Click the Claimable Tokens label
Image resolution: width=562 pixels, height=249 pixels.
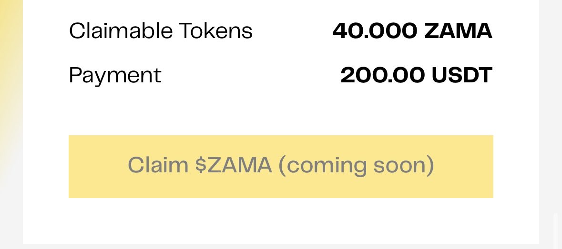click(x=161, y=31)
